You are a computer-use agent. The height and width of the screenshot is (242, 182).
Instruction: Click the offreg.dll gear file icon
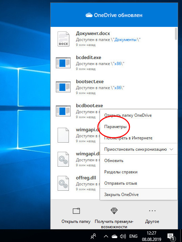pyautogui.click(x=63, y=183)
